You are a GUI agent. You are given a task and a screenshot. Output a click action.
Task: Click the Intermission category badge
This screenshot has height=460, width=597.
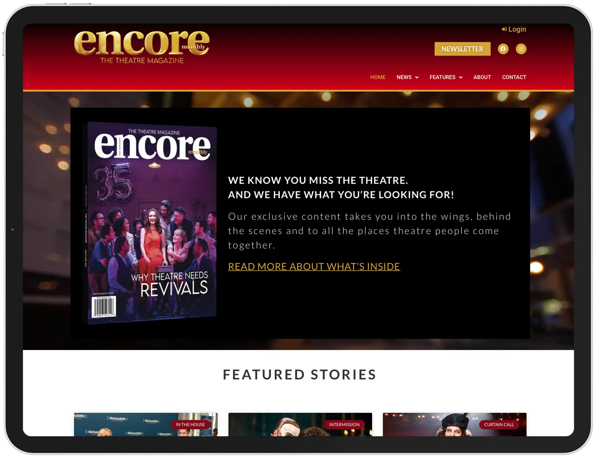tap(344, 425)
